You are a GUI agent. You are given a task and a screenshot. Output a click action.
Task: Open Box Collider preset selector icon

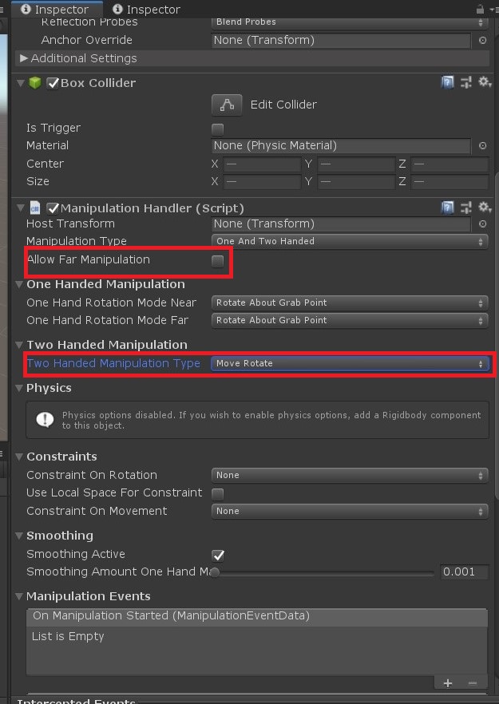[x=466, y=83]
